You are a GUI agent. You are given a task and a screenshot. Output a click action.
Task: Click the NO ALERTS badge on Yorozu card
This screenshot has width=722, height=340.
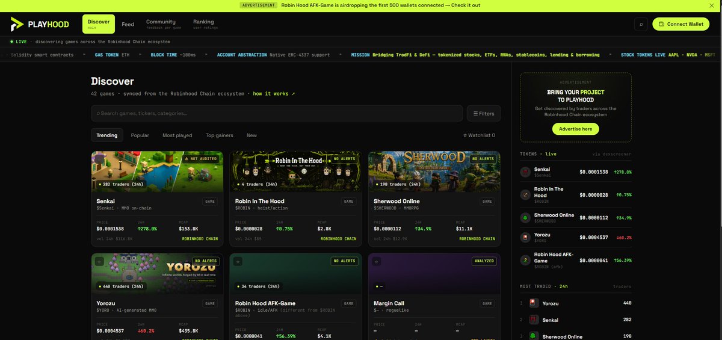[x=205, y=261]
